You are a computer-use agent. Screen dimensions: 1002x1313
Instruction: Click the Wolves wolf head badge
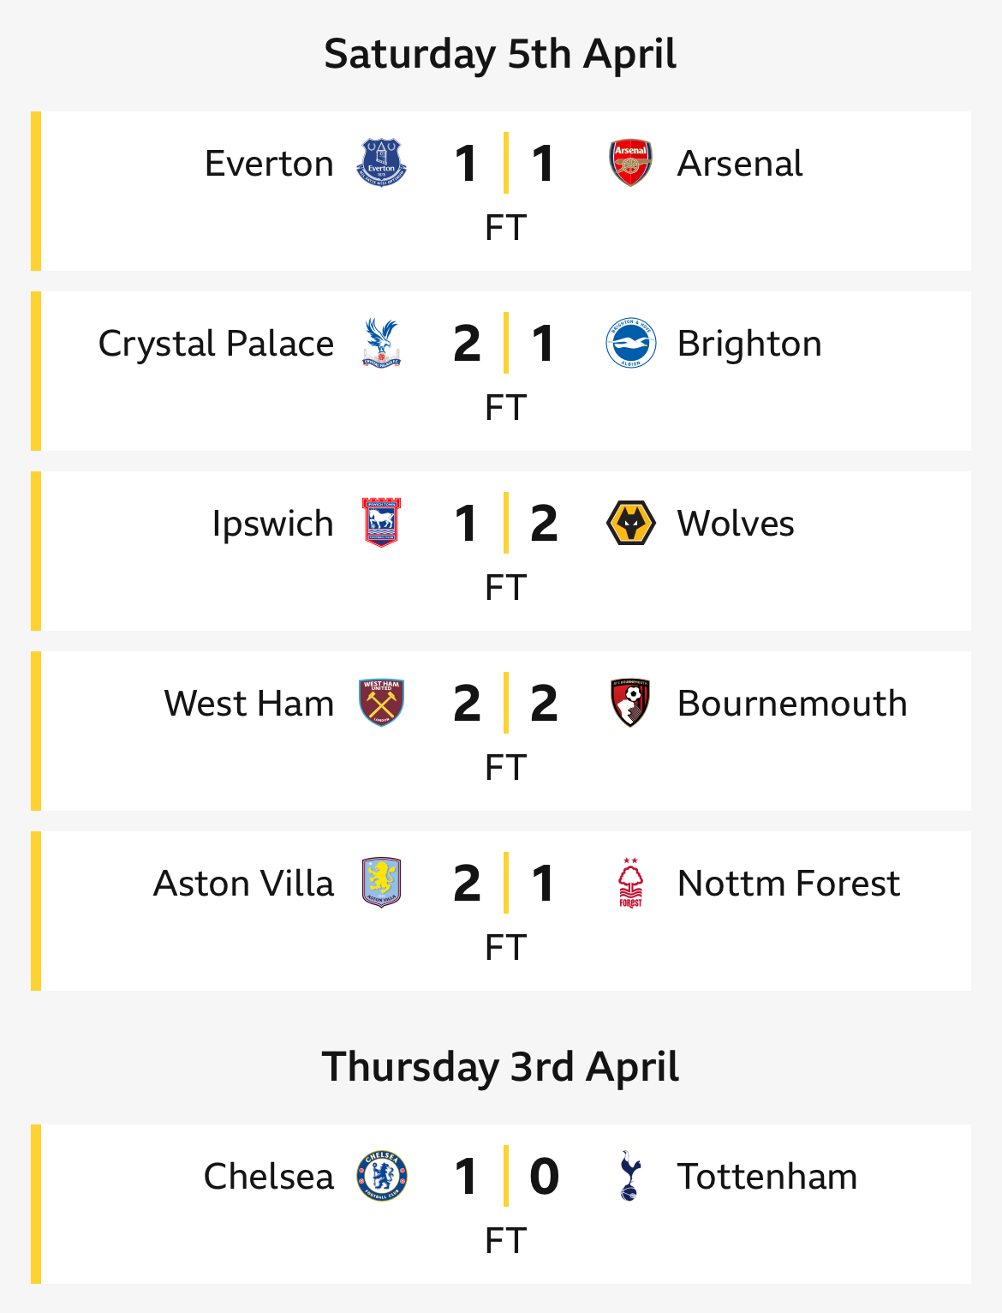tap(631, 523)
